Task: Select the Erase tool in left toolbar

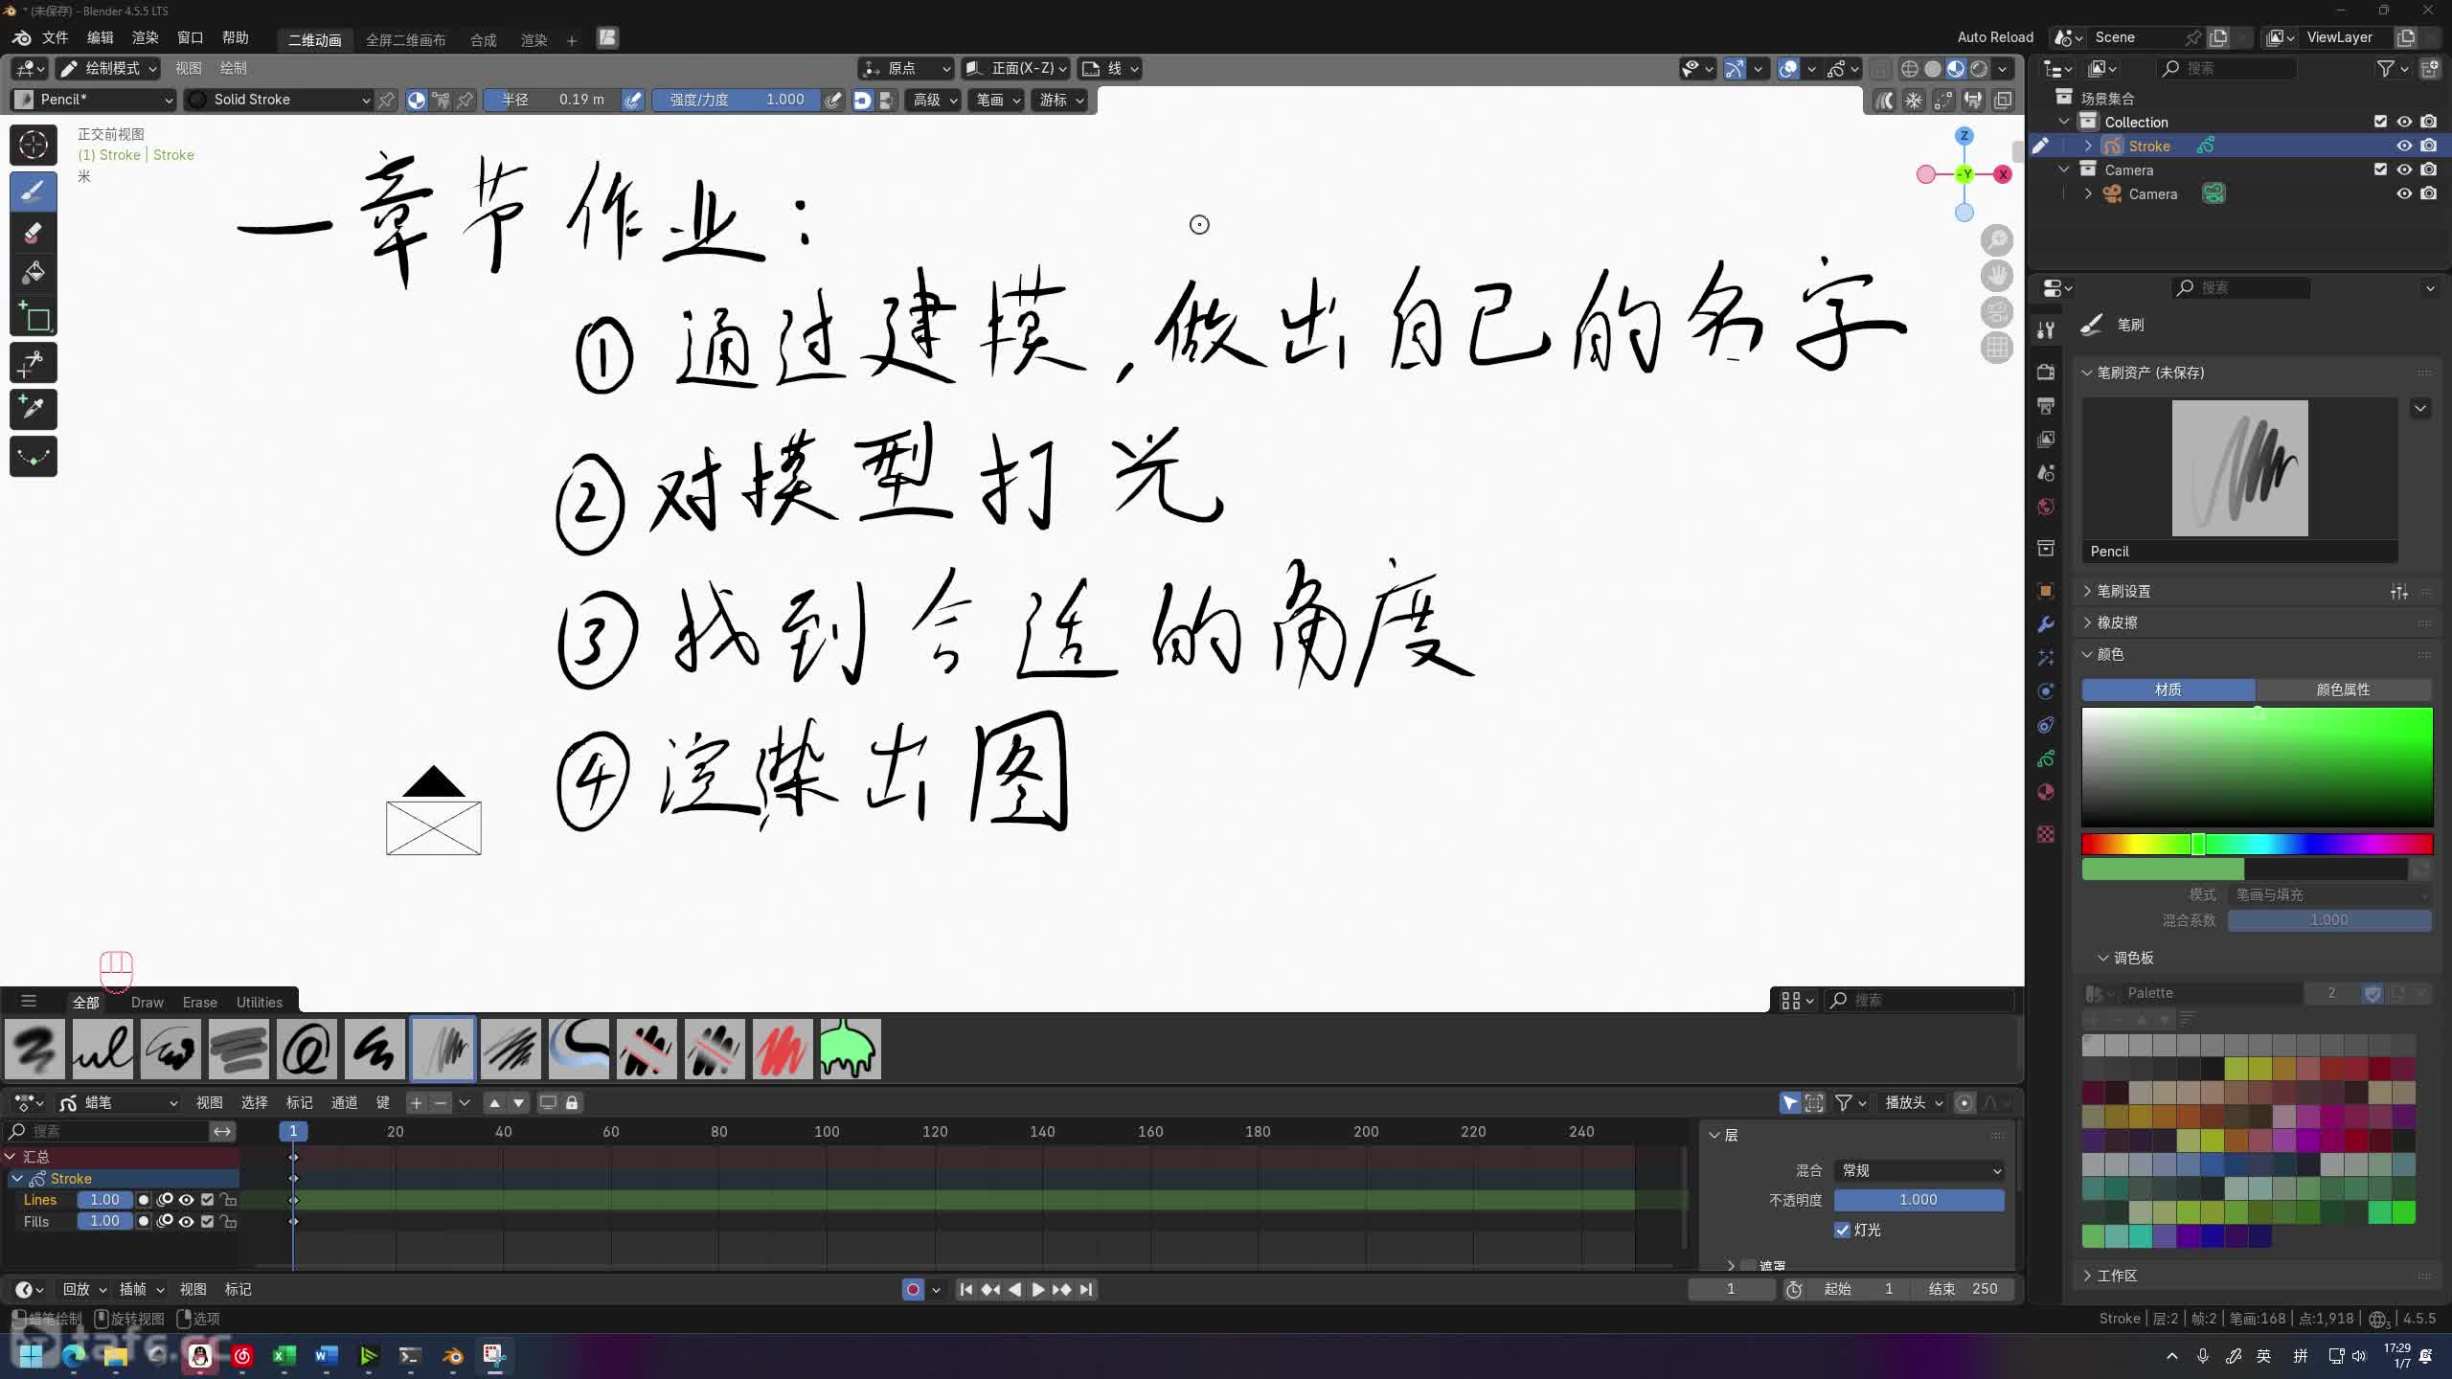Action: 33,233
